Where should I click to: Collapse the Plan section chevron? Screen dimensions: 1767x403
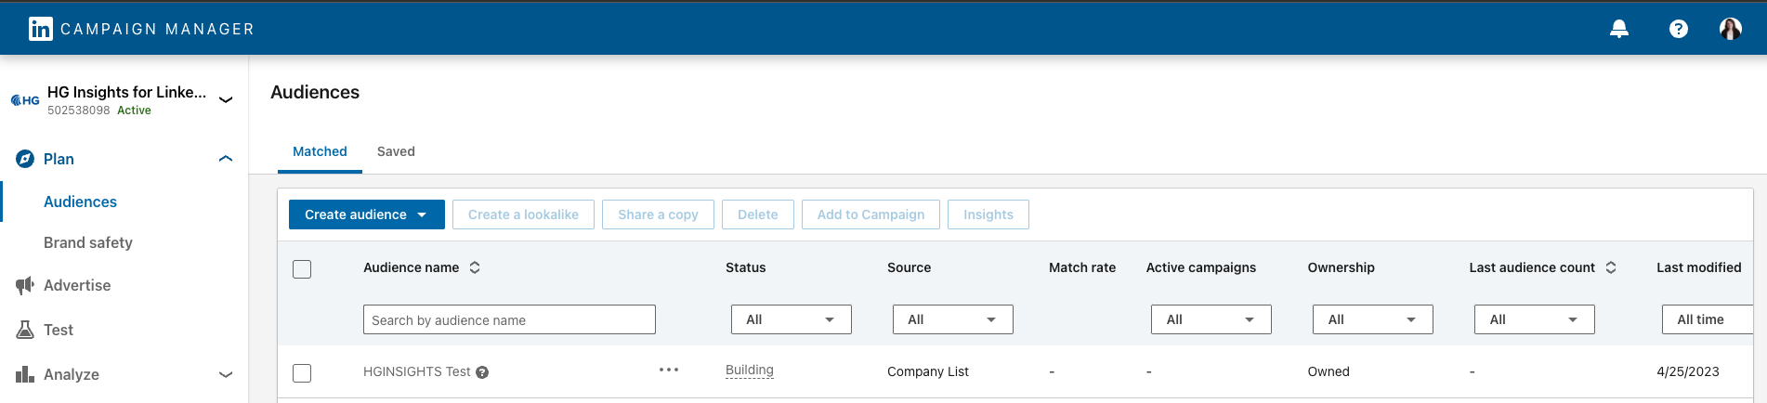point(225,159)
